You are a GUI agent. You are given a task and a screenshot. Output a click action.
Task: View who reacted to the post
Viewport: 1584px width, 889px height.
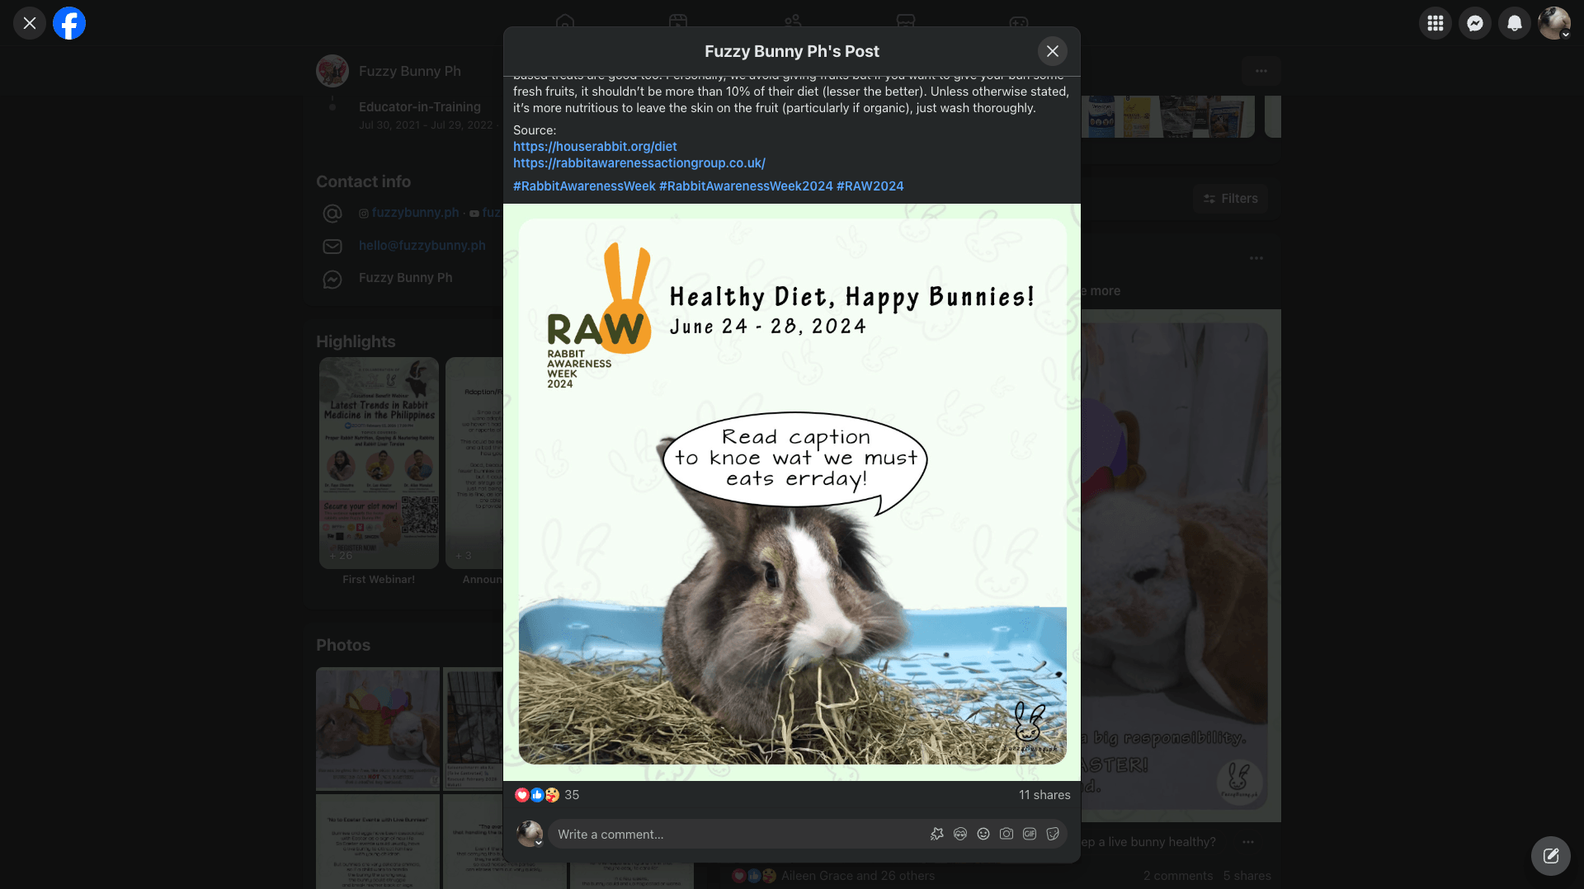coord(571,794)
